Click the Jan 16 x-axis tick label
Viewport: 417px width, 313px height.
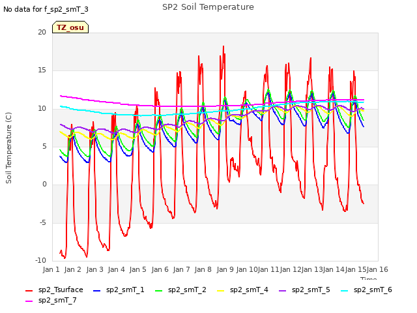click(377, 269)
